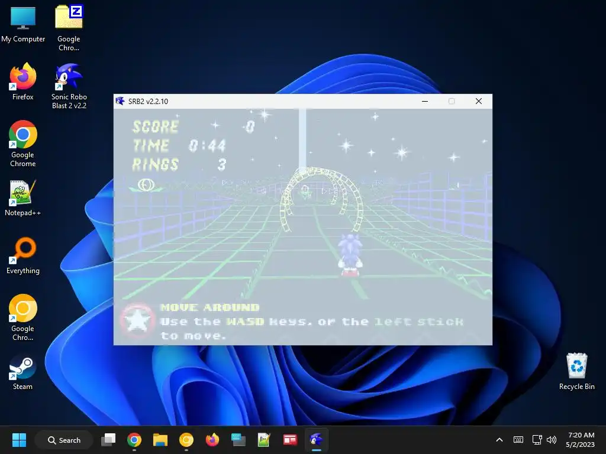Switch to Chrome Canary in the taskbar
The height and width of the screenshot is (454, 606).
(186, 440)
